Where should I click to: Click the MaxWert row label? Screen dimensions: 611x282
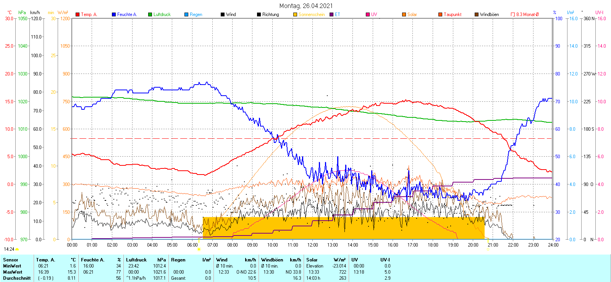coord(13,272)
